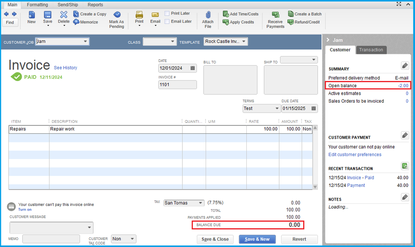415x247 pixels.
Task: Select the Repairs item cell
Action: point(29,129)
